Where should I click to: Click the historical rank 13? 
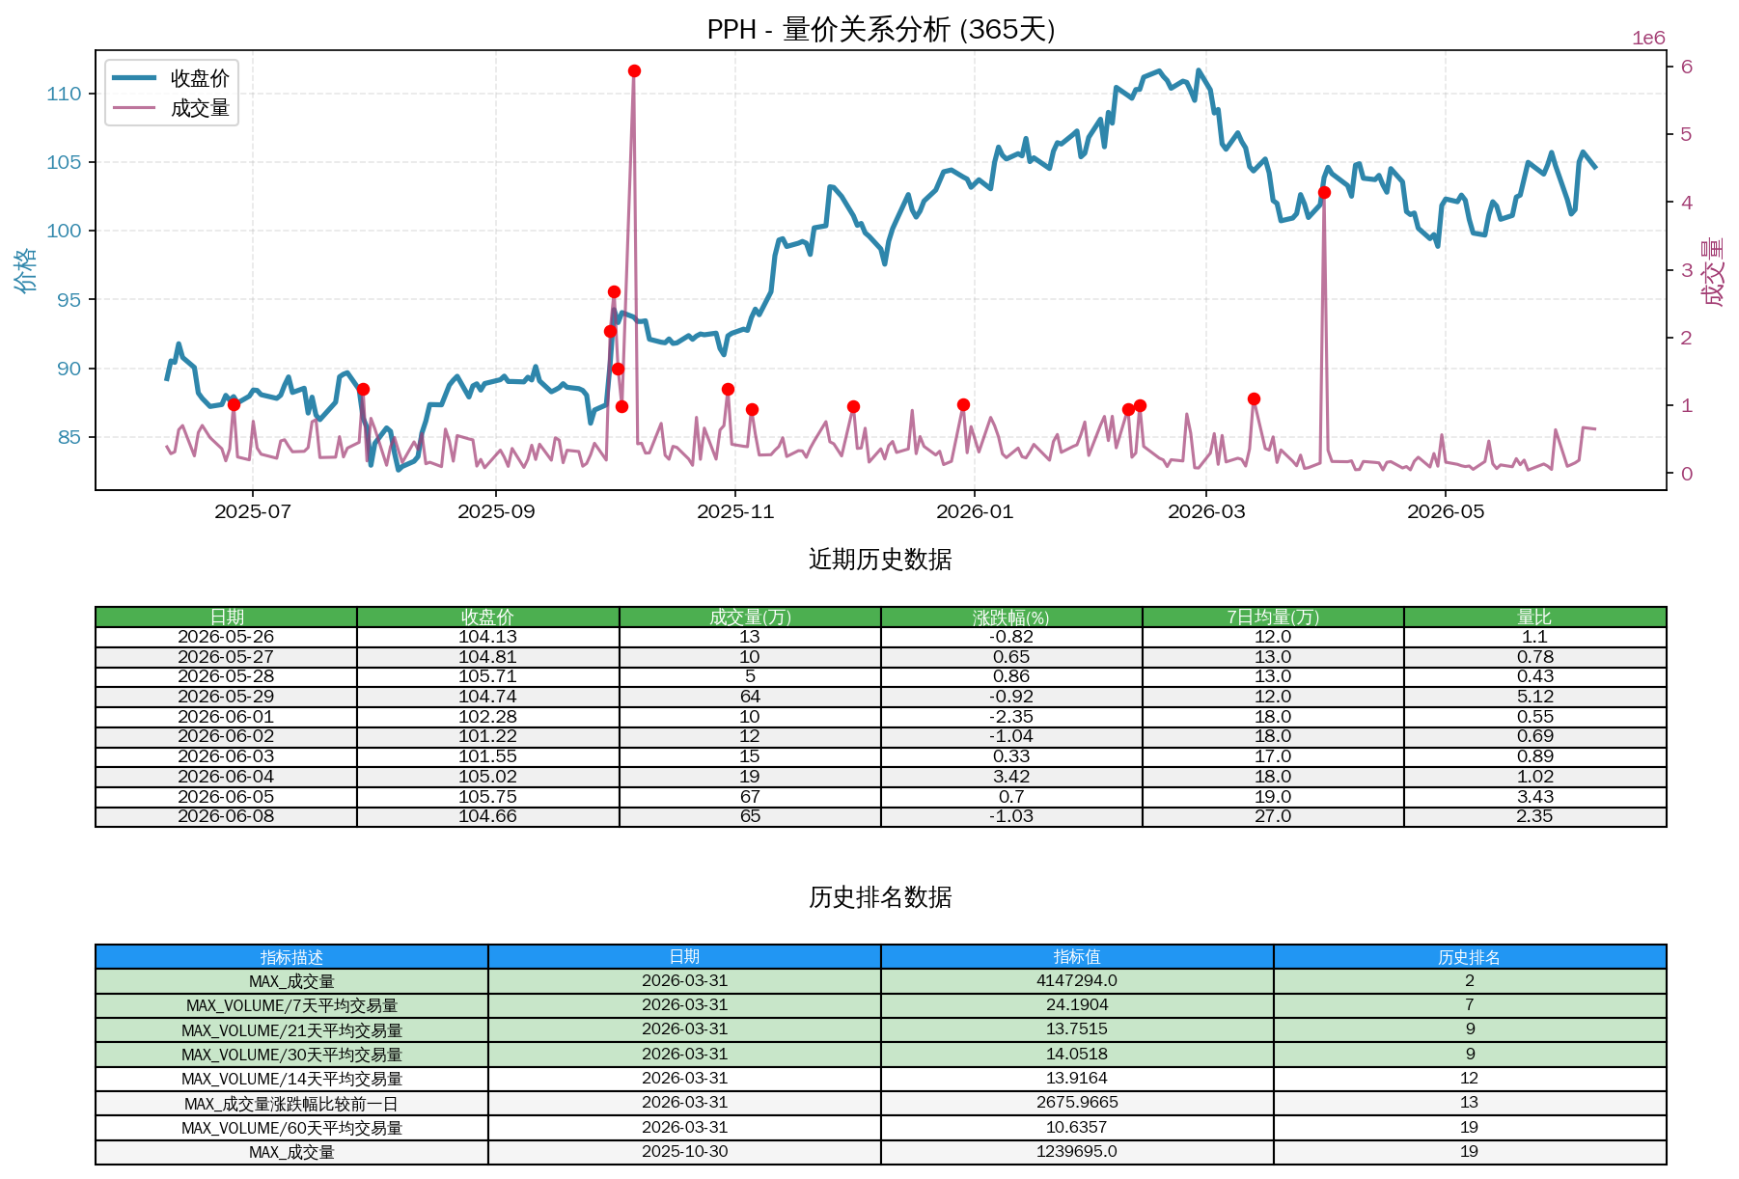pyautogui.click(x=1469, y=1103)
